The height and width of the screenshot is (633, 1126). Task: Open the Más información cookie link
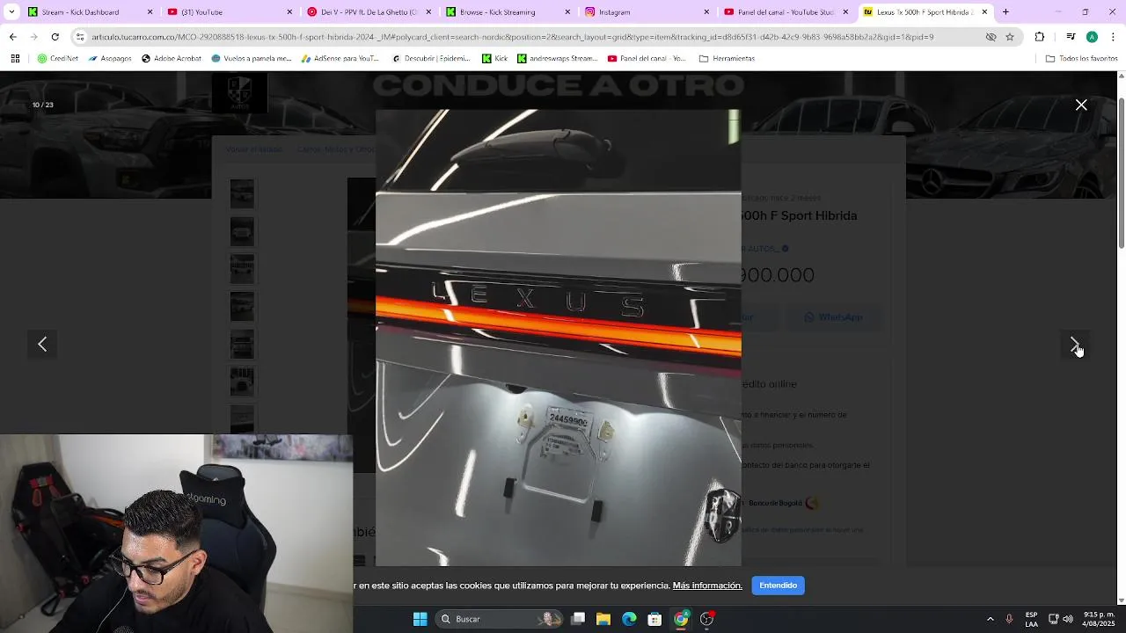pos(707,586)
